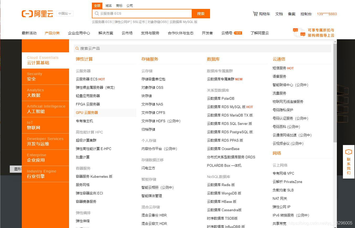Select the 域名 search tab
The height and width of the screenshot is (228, 355).
point(108,5)
